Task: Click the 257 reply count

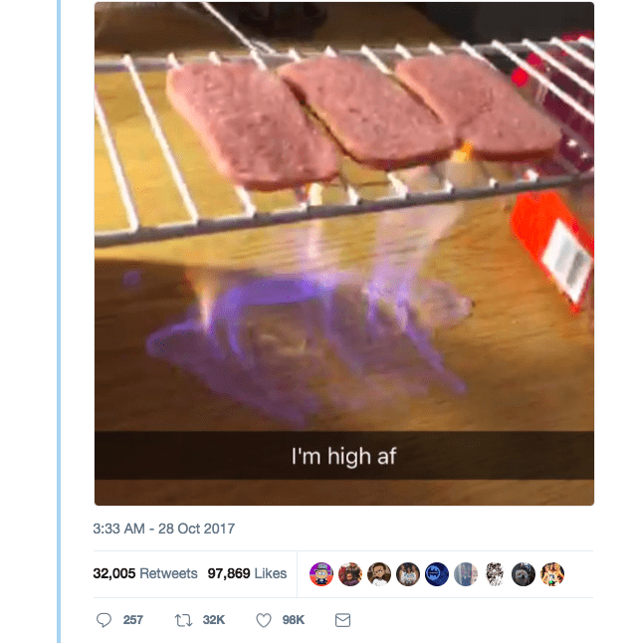Action: point(132,620)
